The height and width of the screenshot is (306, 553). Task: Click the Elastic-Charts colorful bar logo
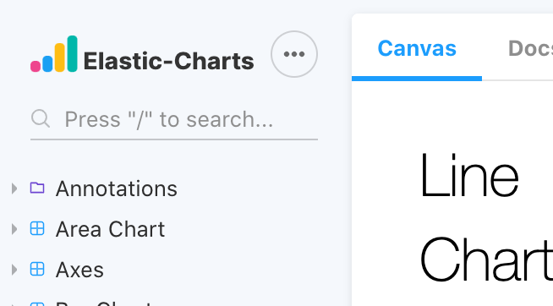[x=54, y=54]
